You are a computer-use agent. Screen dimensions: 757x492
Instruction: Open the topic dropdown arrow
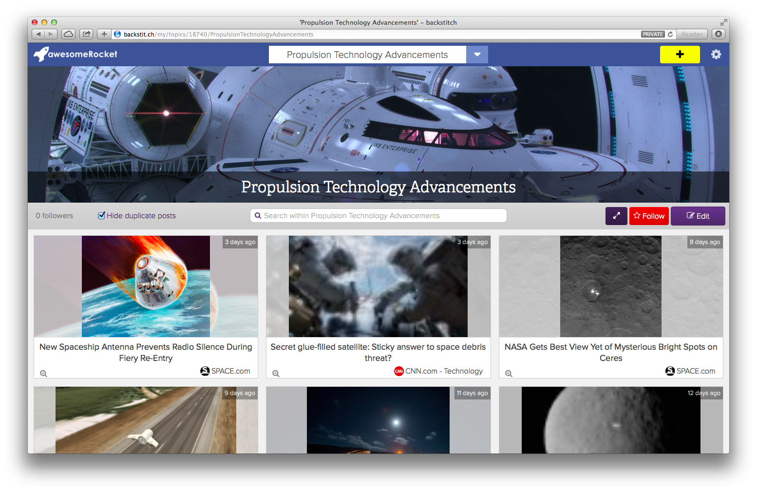pos(477,55)
